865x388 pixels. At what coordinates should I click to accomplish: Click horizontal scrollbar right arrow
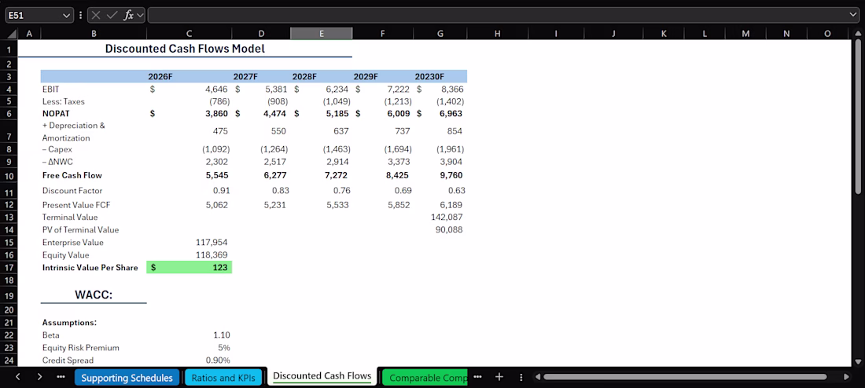coord(846,377)
